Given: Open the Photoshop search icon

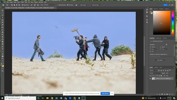Looking at the screenshot, I should 170,5.
